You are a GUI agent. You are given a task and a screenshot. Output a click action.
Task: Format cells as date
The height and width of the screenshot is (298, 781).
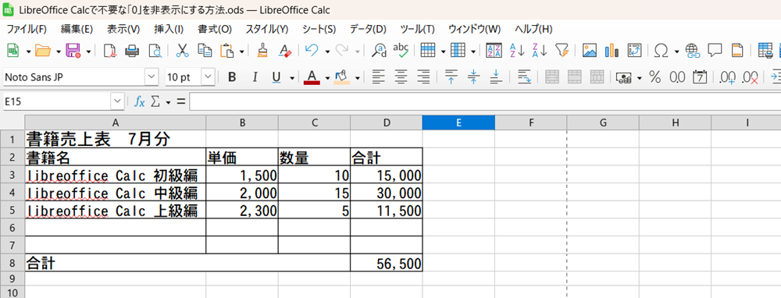[x=701, y=77]
